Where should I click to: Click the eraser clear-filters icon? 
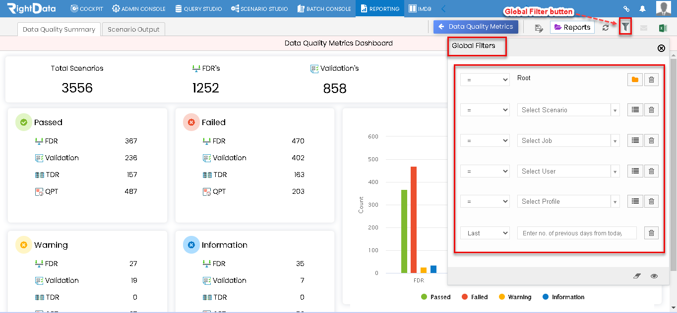pos(637,276)
